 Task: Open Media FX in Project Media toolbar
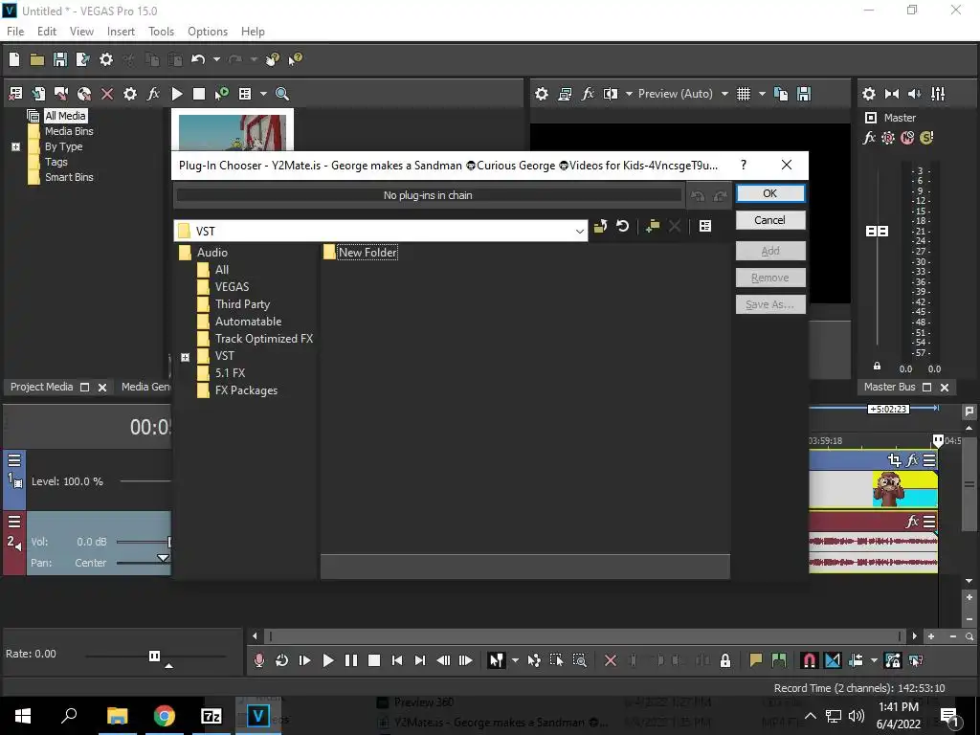coord(153,94)
